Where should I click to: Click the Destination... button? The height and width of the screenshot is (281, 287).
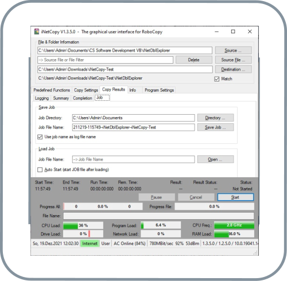point(233,69)
